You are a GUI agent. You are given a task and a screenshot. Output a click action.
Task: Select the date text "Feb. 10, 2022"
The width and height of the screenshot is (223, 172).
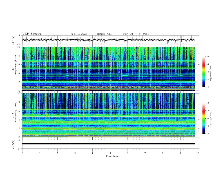pyautogui.click(x=79, y=34)
